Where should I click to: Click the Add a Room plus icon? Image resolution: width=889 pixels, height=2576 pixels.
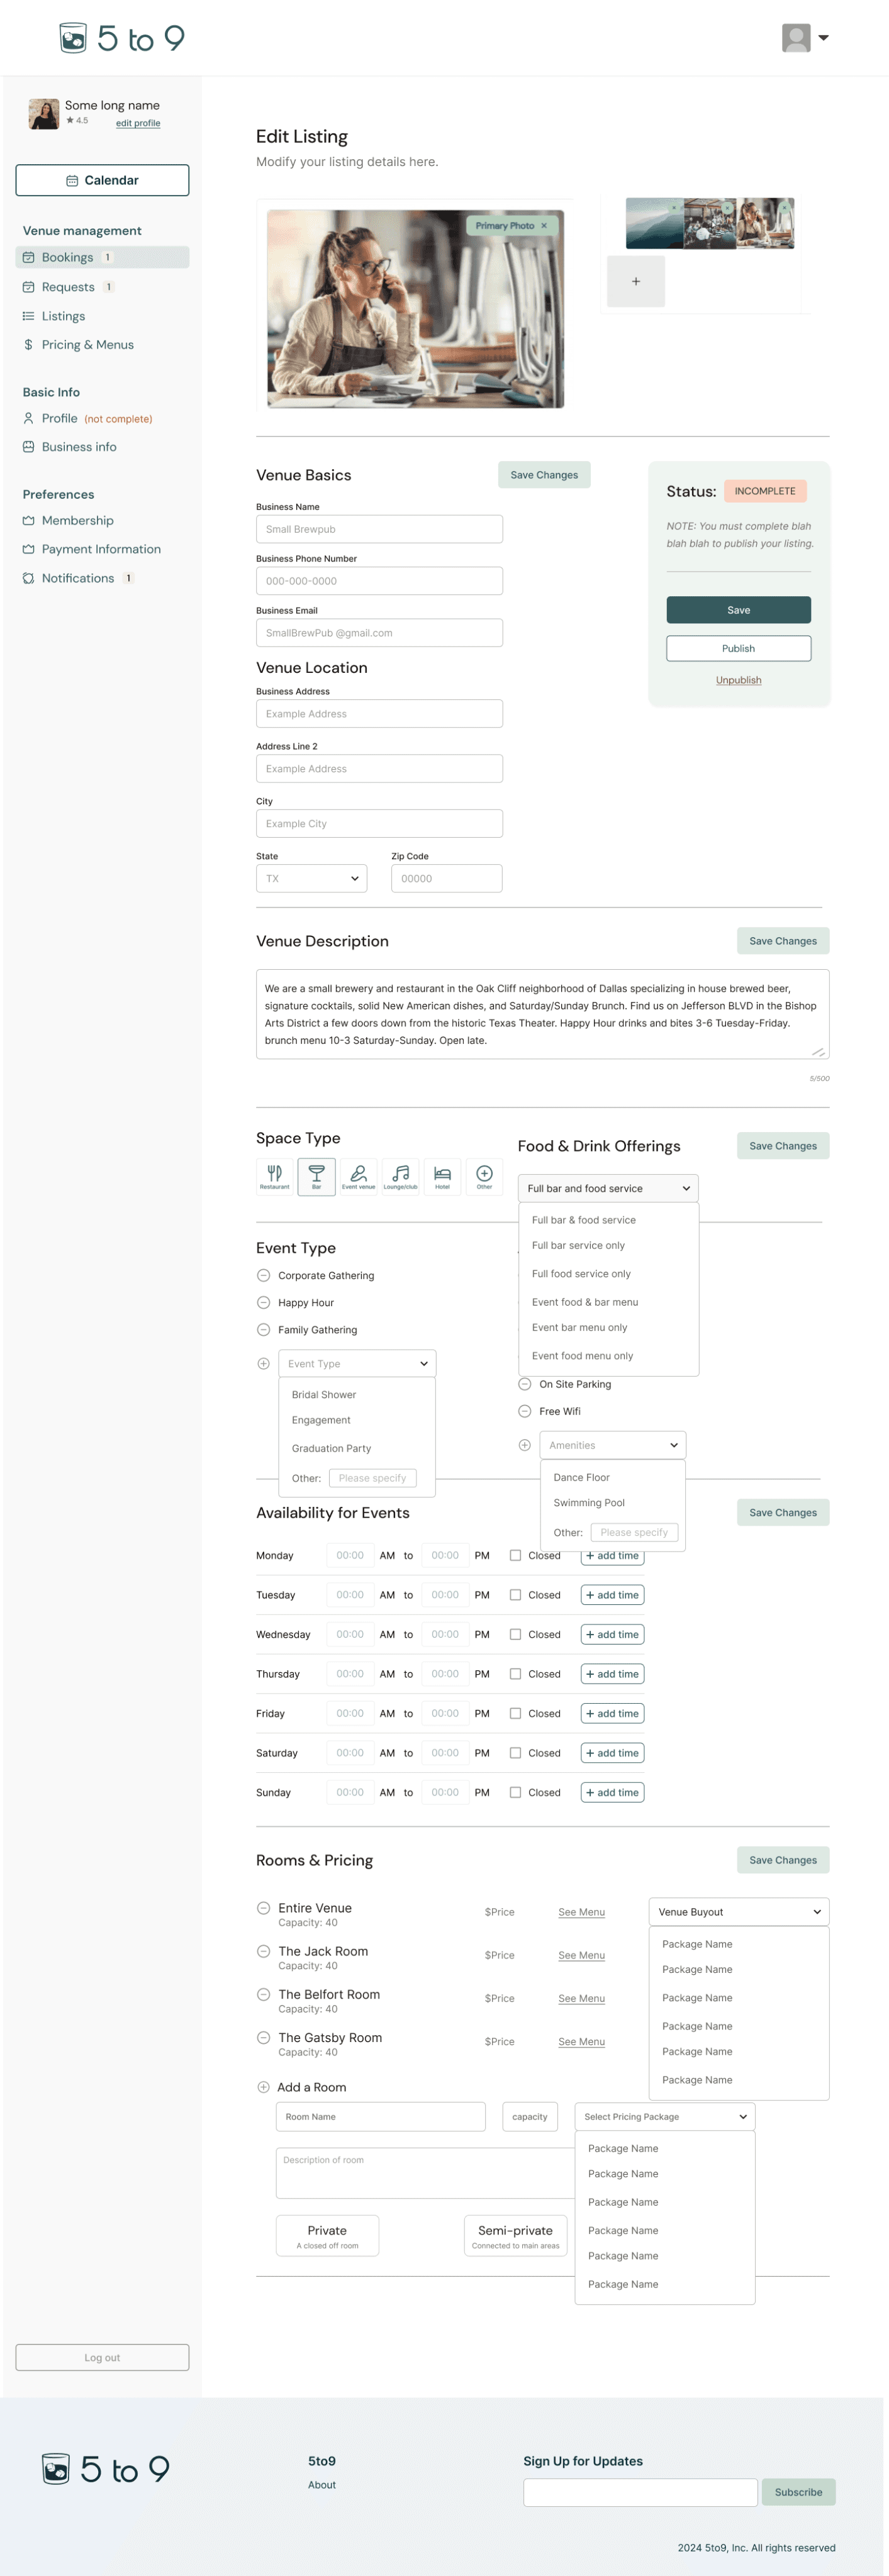point(263,2087)
